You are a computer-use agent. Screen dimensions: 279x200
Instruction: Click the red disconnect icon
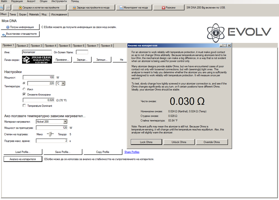tap(163, 8)
